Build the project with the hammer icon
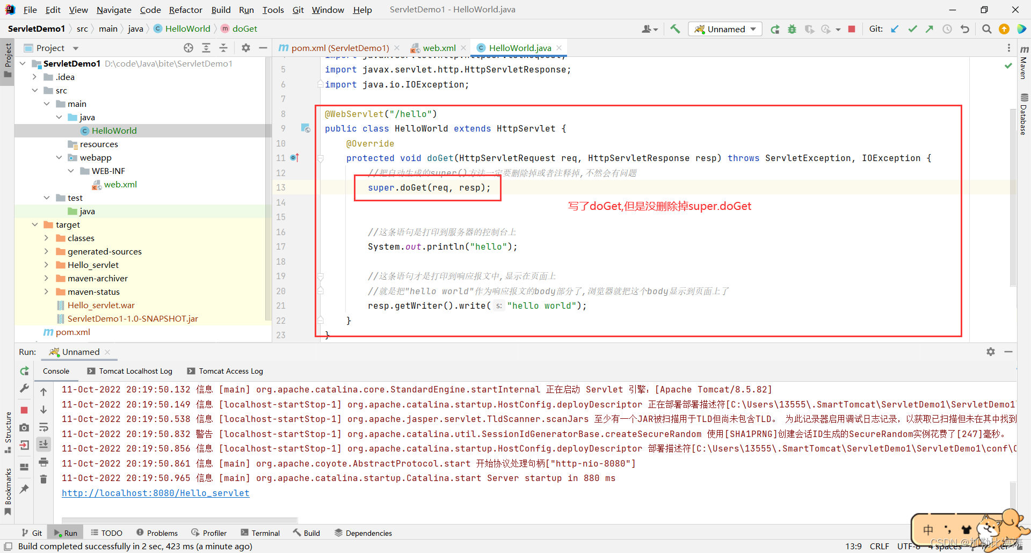Viewport: 1031px width, 553px height. (675, 28)
